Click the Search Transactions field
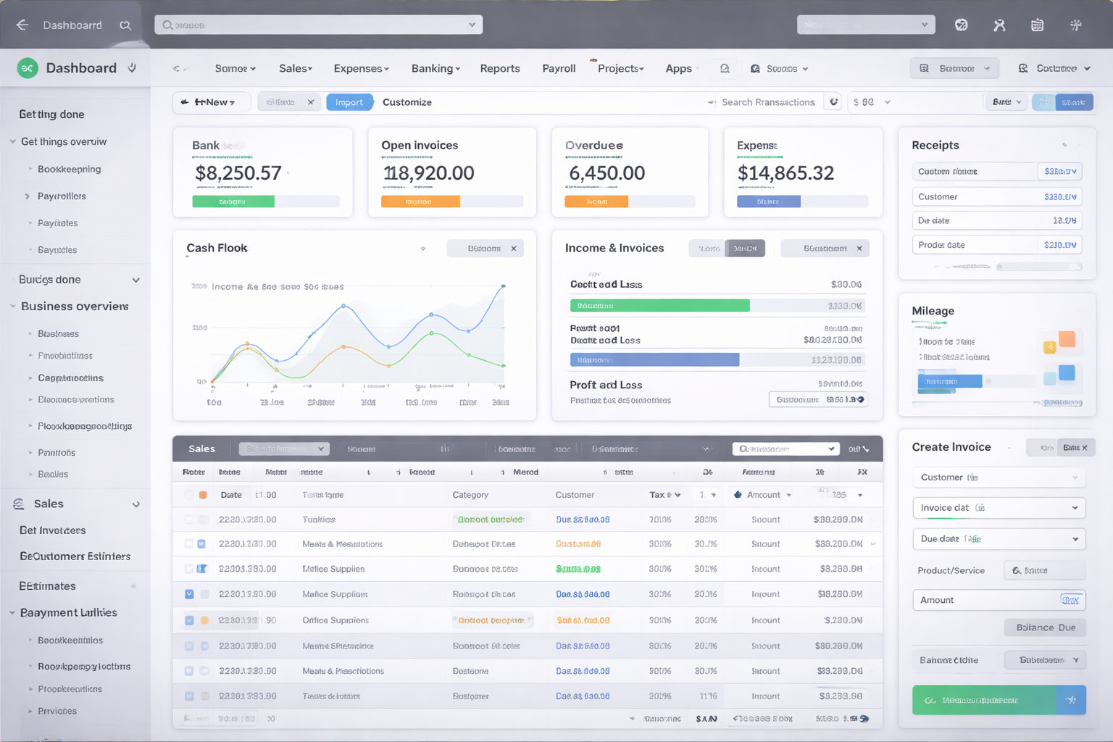 click(x=767, y=102)
